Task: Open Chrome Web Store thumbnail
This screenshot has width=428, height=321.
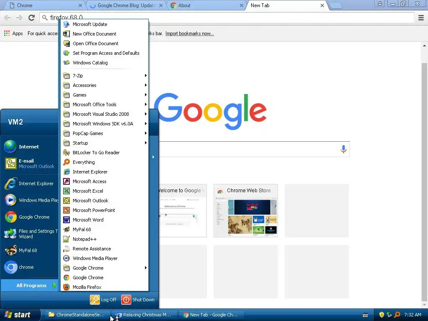Action: (246, 211)
